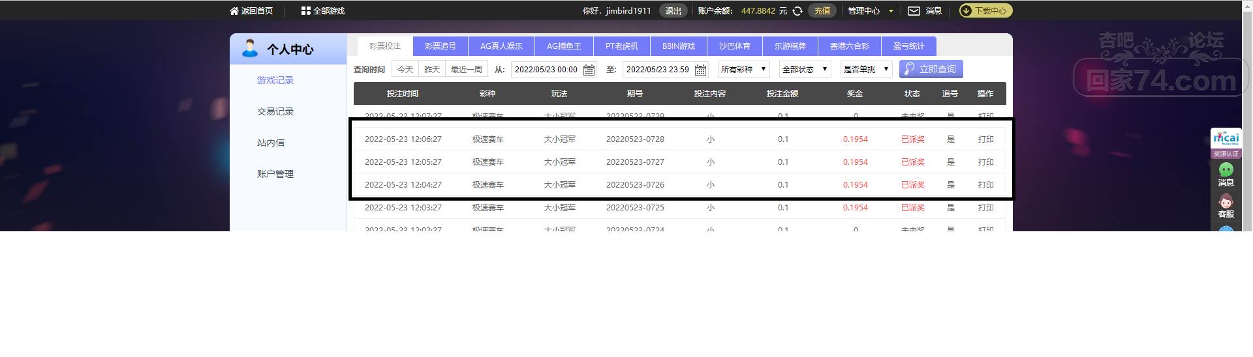Click the 投注时间 column header
The height and width of the screenshot is (357, 1253).
click(403, 94)
